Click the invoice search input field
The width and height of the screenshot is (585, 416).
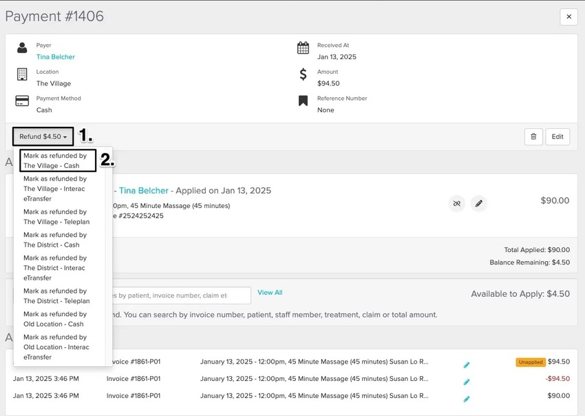(x=181, y=295)
